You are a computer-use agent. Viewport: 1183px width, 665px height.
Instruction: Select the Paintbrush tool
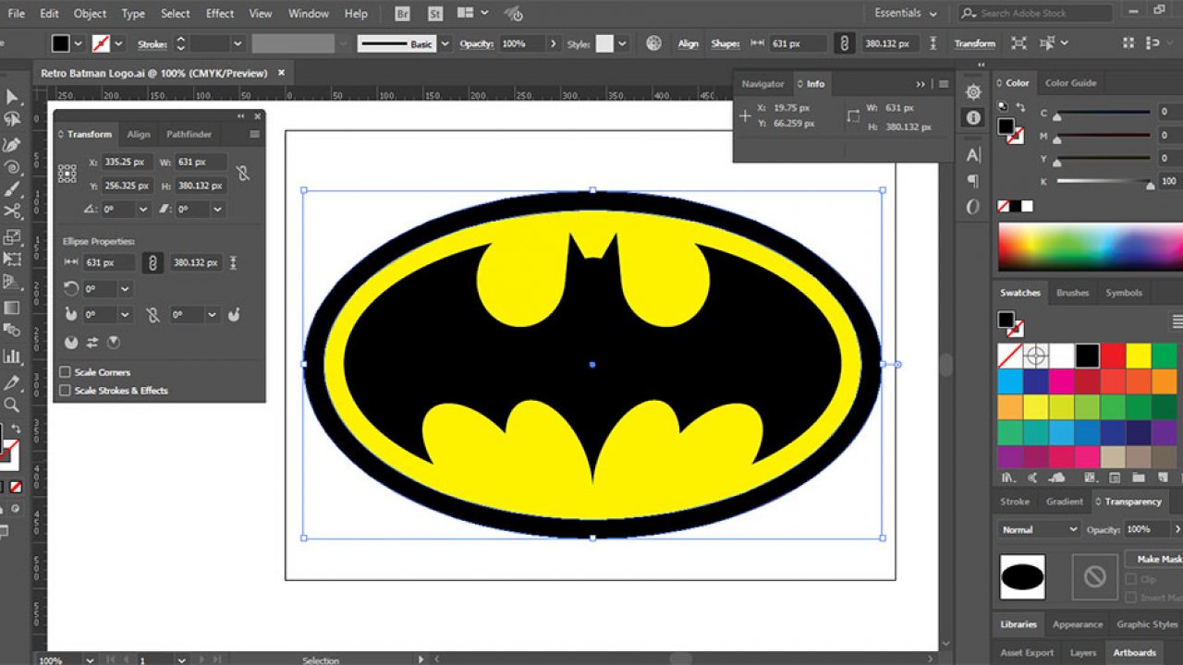[12, 189]
